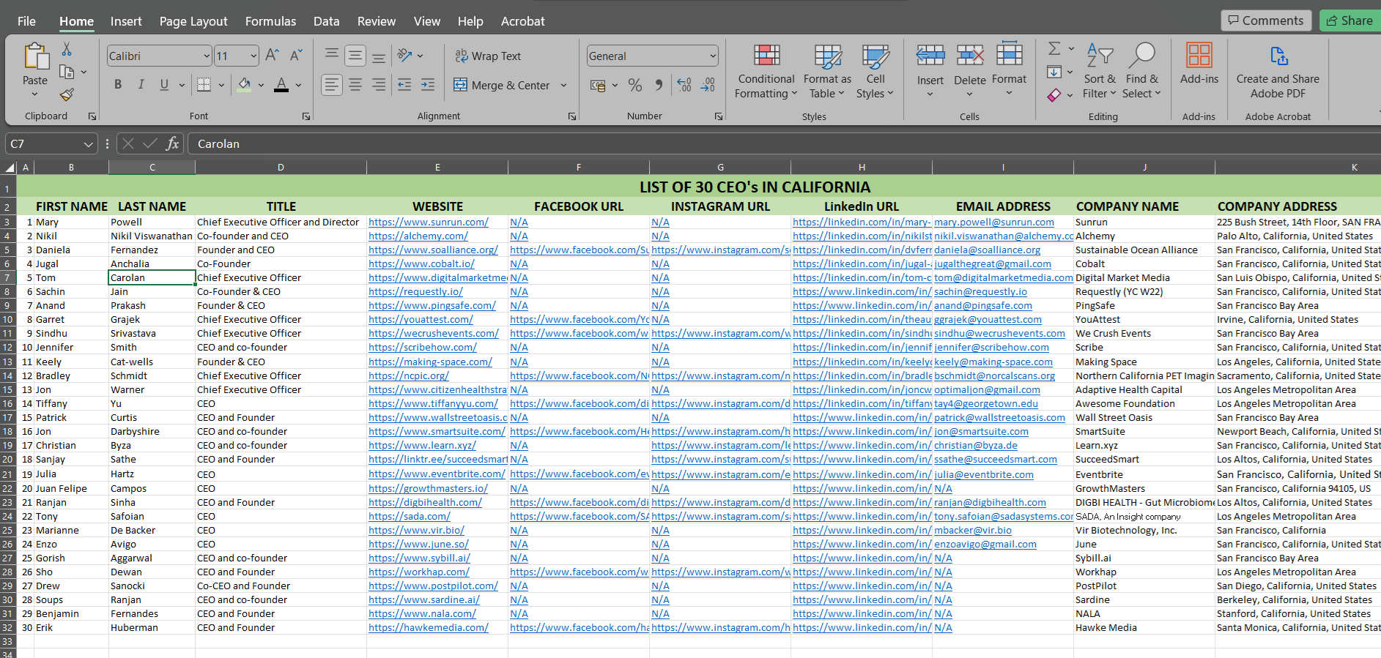This screenshot has height=658, width=1381.
Task: Click the Orientation text angle icon
Action: (404, 55)
